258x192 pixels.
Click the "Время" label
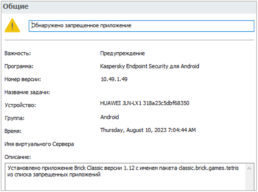tap(13, 131)
